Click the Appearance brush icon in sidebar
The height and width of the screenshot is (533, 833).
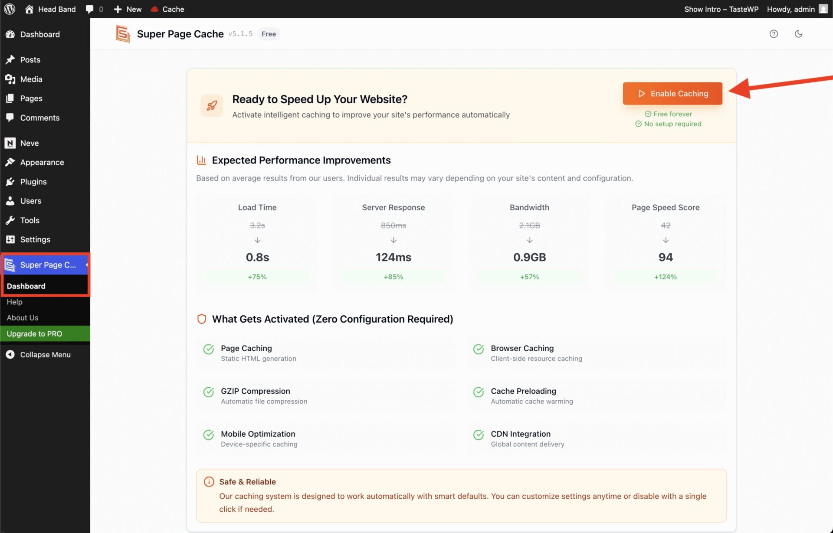10,162
